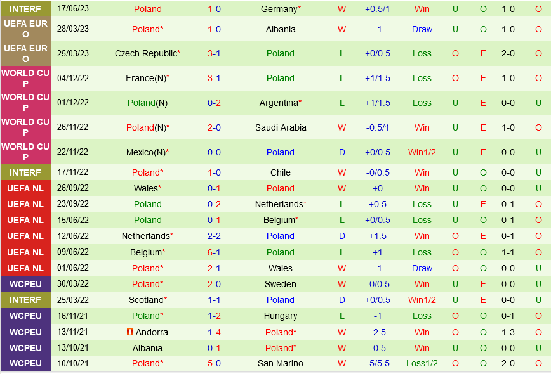Open the Czech Republic team link
Image resolution: width=551 pixels, height=374 pixels.
pos(145,53)
